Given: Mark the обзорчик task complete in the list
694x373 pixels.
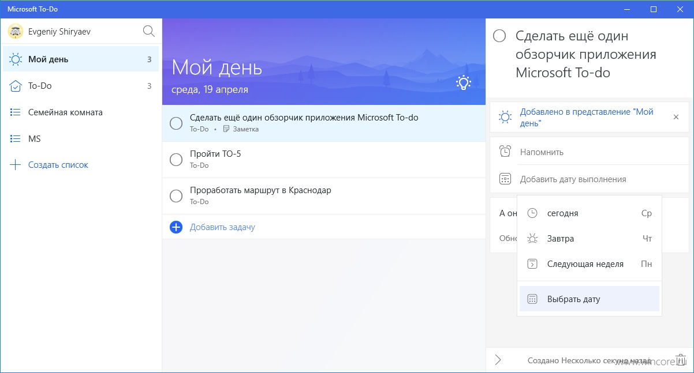Looking at the screenshot, I should pos(176,123).
